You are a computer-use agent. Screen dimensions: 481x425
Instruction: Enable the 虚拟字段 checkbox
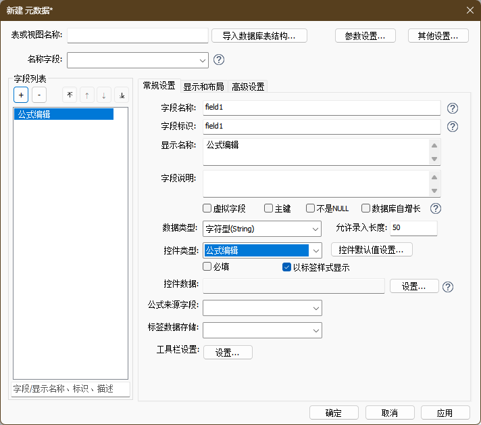click(207, 208)
